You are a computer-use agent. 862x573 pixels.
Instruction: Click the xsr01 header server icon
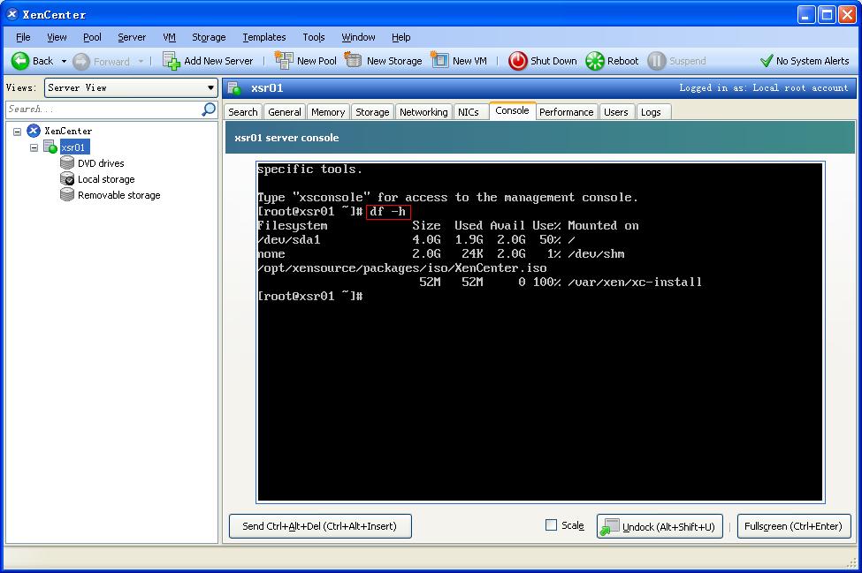click(x=235, y=87)
